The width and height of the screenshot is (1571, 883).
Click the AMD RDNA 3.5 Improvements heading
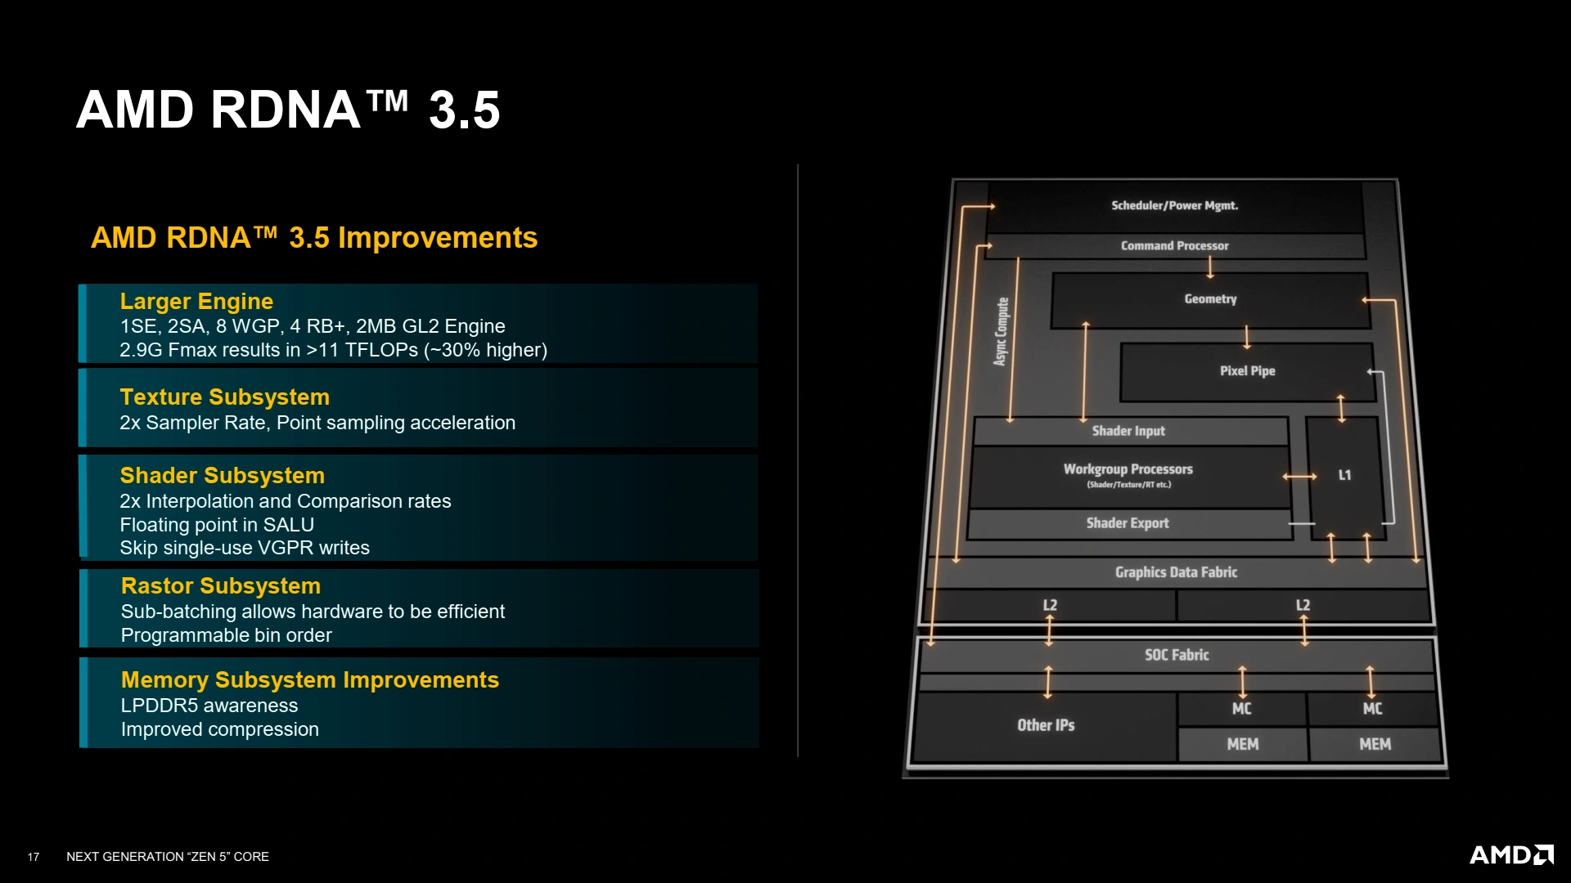pos(314,237)
